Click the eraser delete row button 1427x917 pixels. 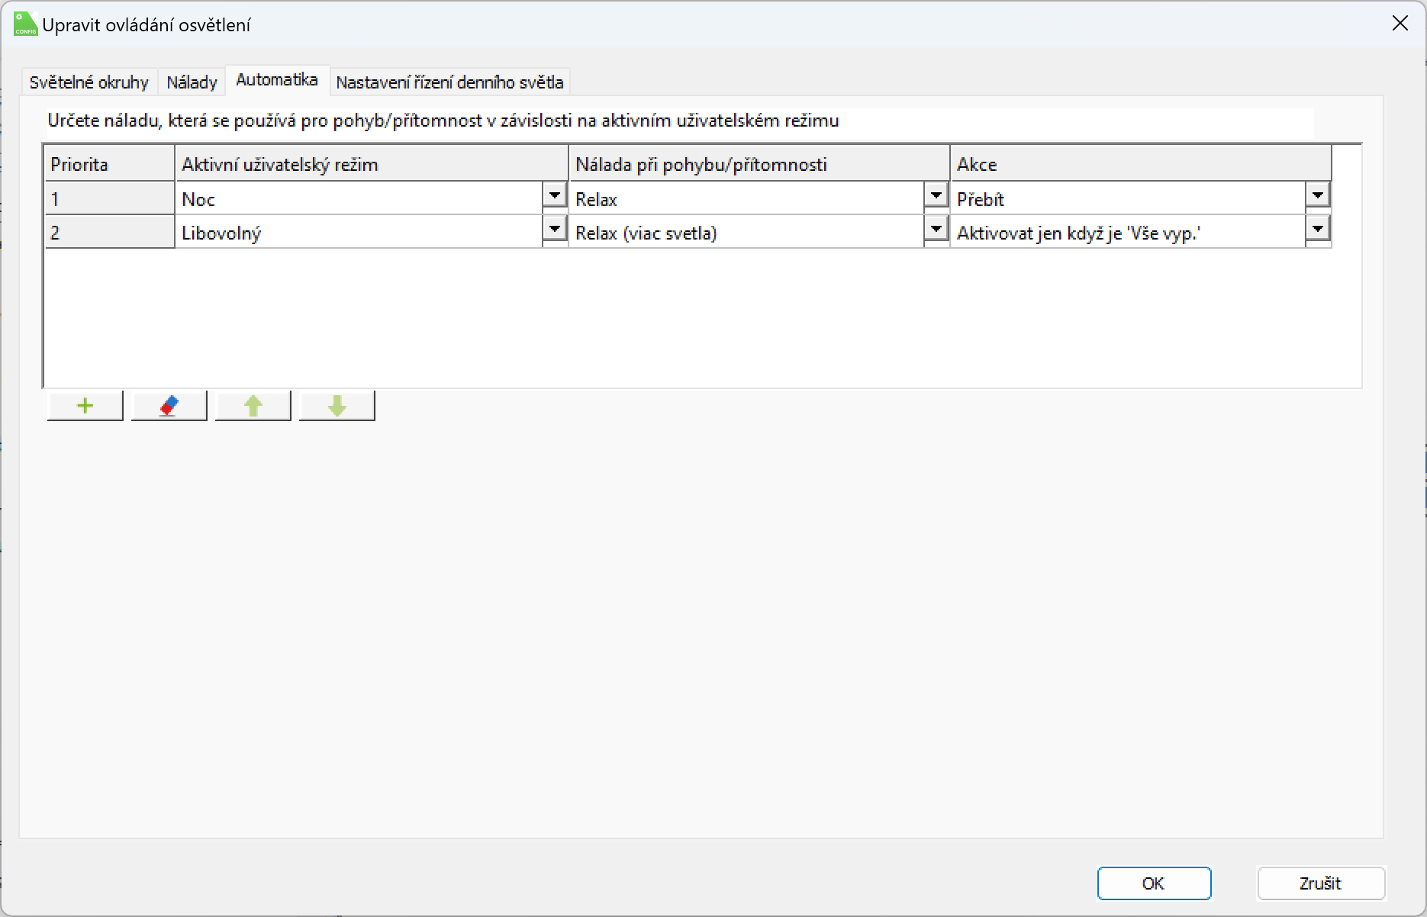[x=169, y=406]
